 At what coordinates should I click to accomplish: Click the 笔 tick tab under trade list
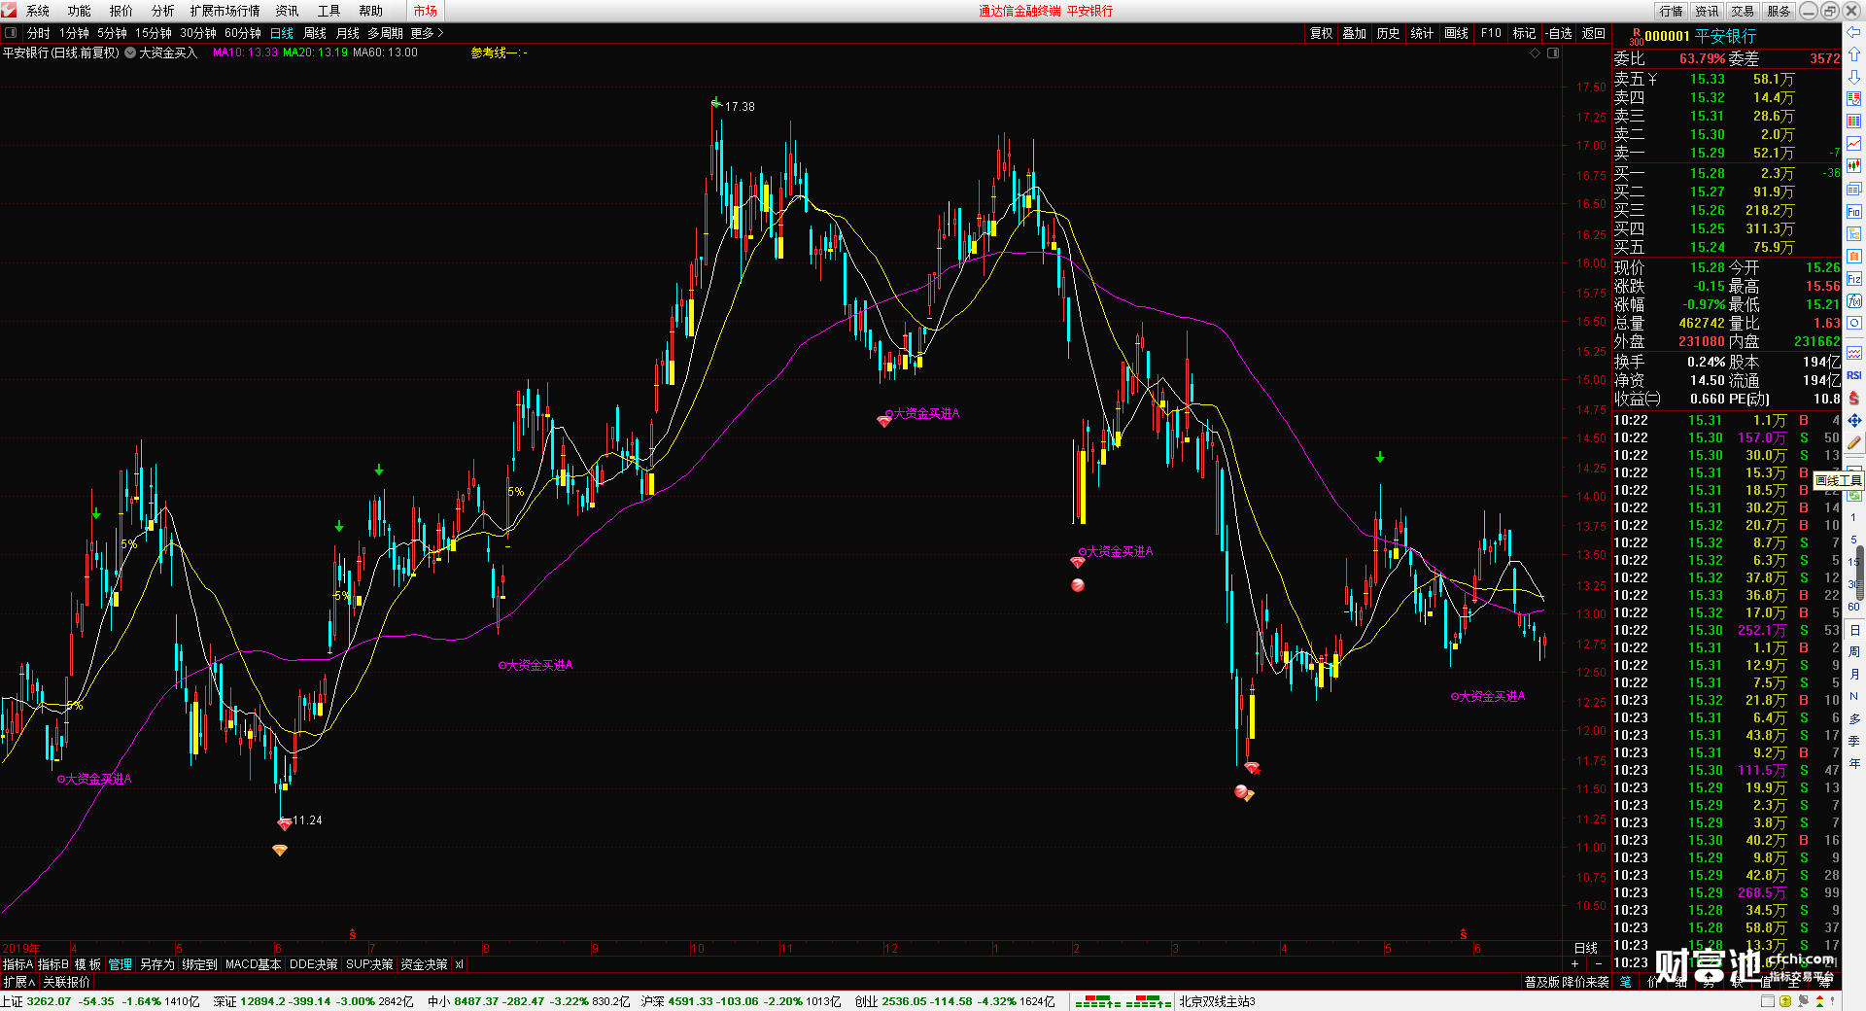coord(1626,982)
